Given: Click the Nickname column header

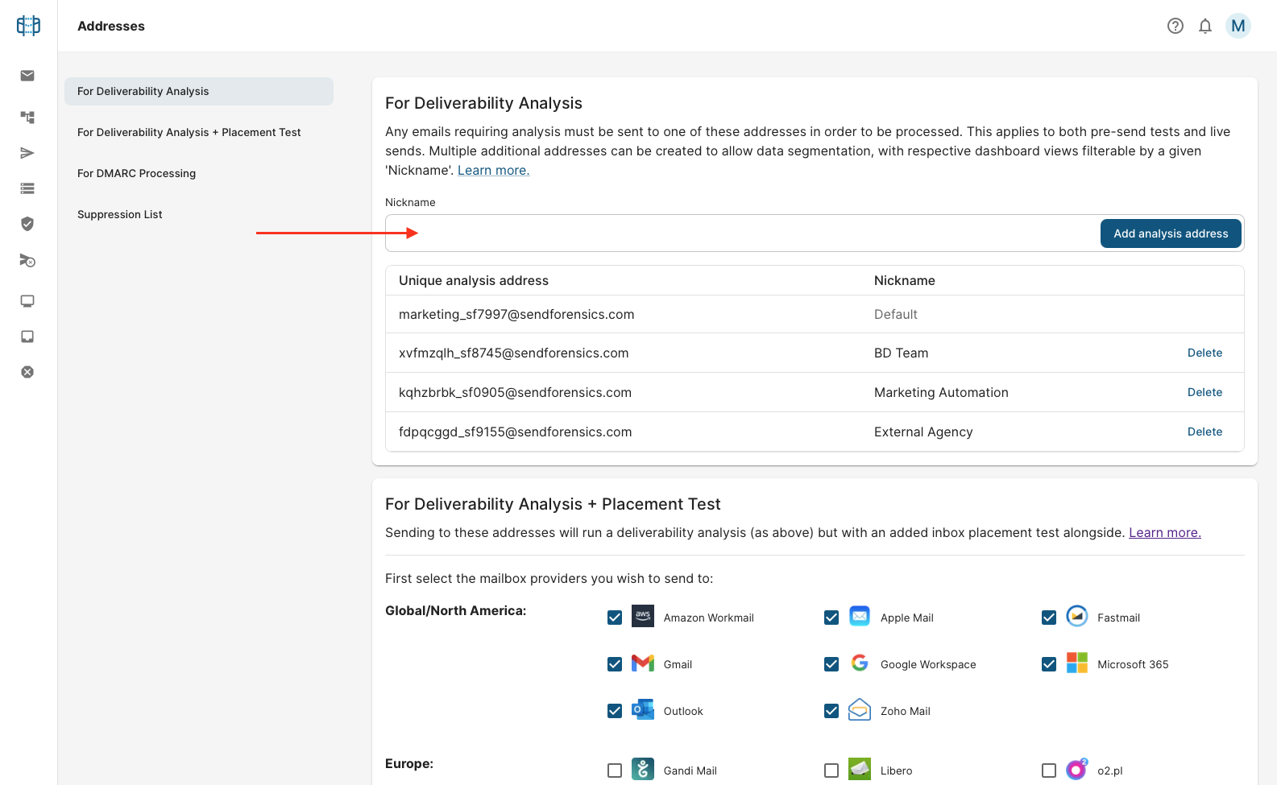Looking at the screenshot, I should [904, 280].
